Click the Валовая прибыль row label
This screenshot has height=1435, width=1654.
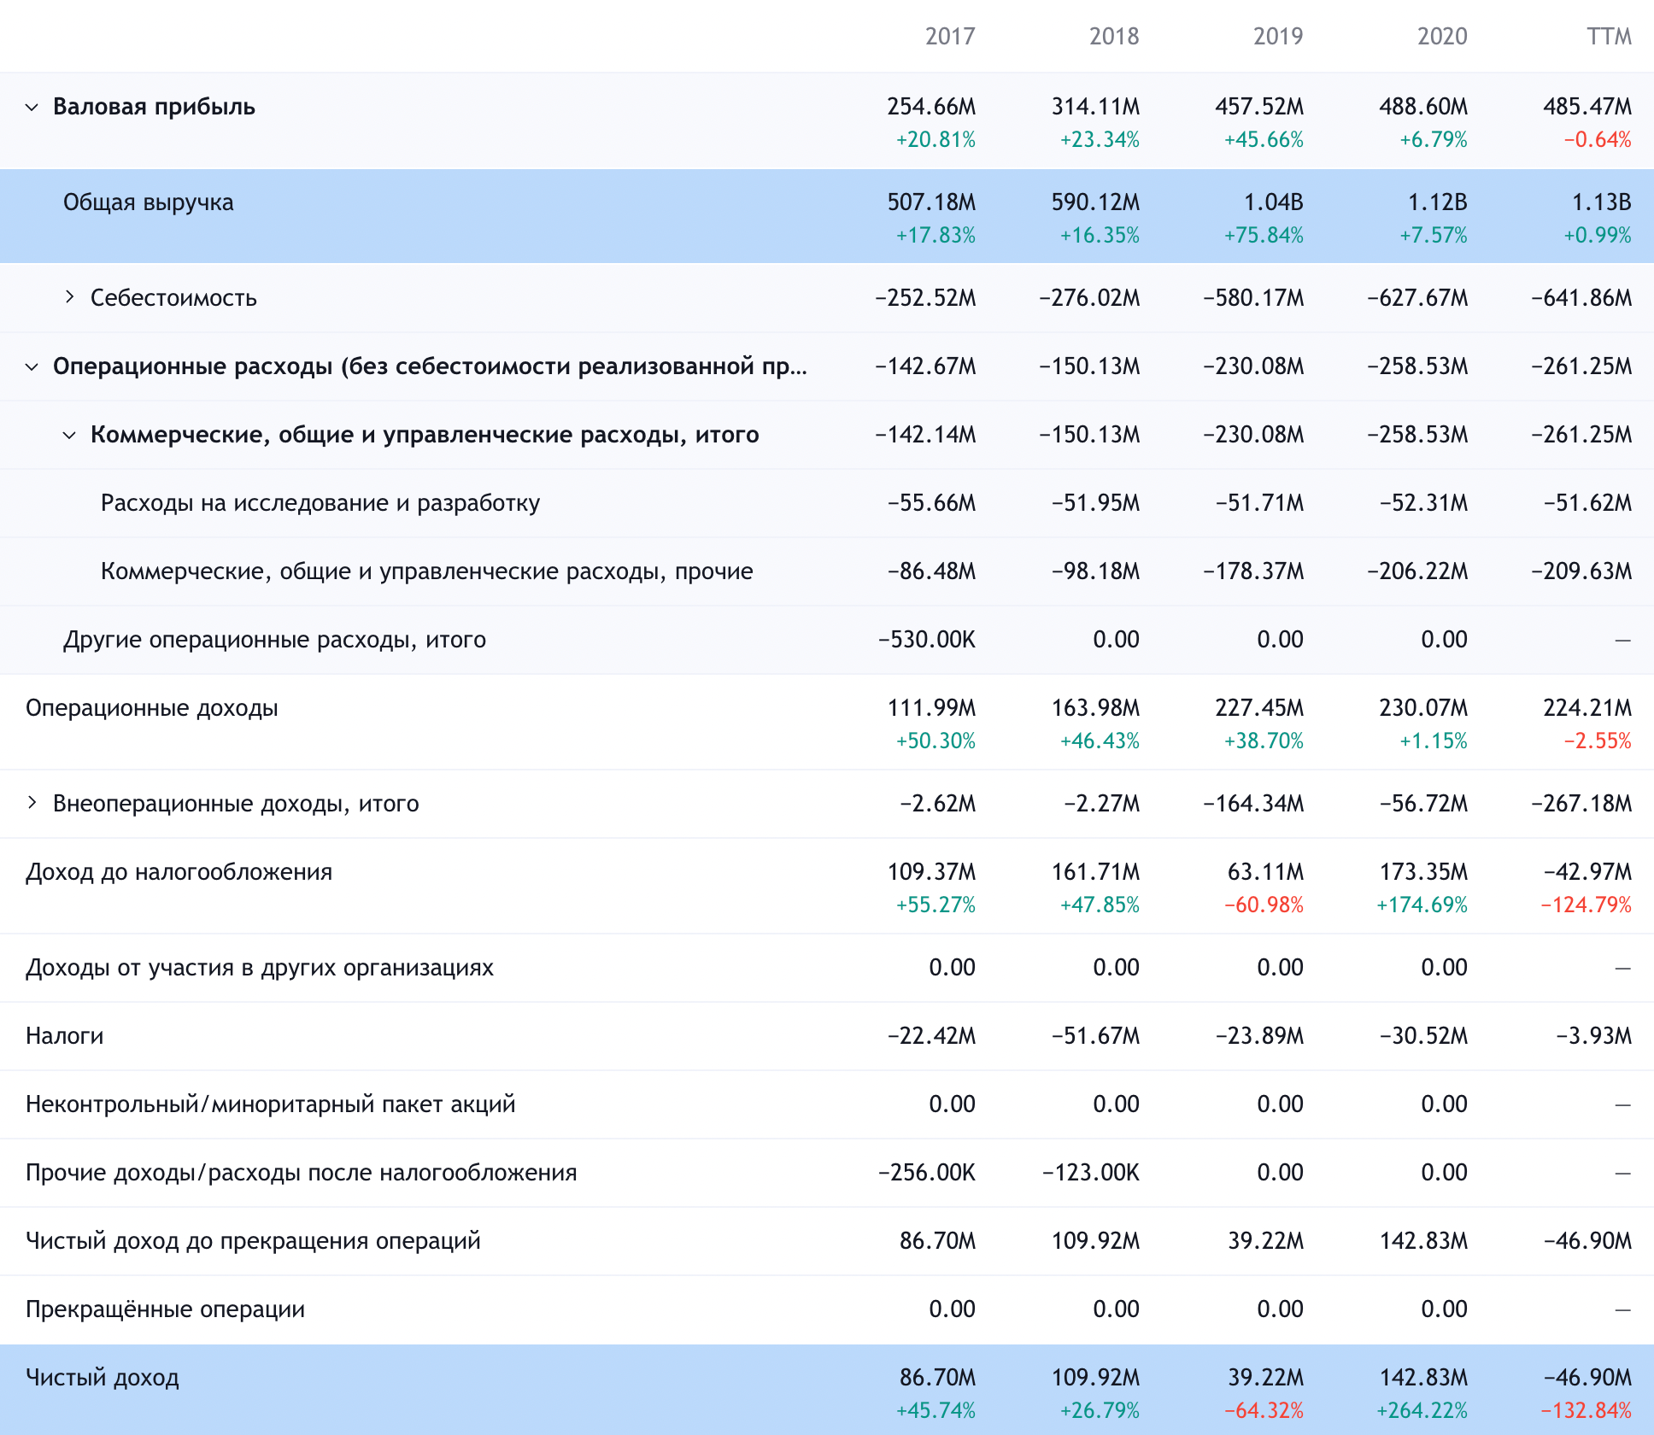click(x=154, y=107)
